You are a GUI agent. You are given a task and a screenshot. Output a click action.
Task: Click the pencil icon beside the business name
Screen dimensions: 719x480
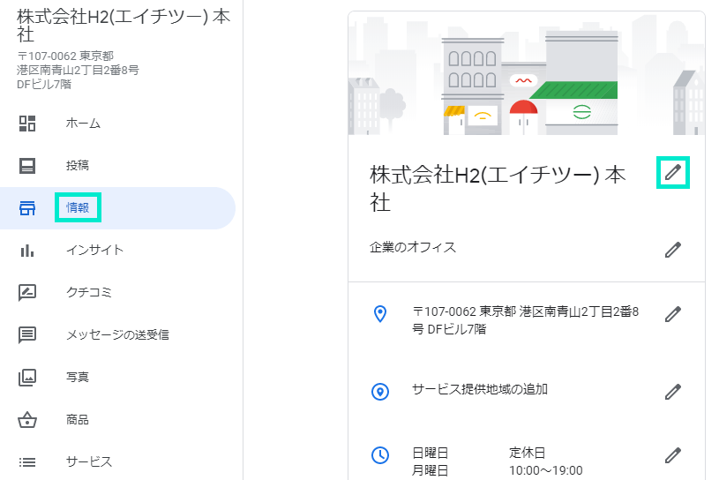[x=673, y=172]
